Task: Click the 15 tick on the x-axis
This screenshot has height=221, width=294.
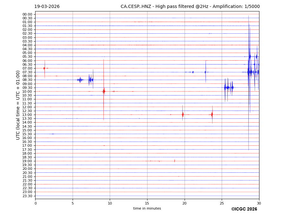Action: click(147, 203)
